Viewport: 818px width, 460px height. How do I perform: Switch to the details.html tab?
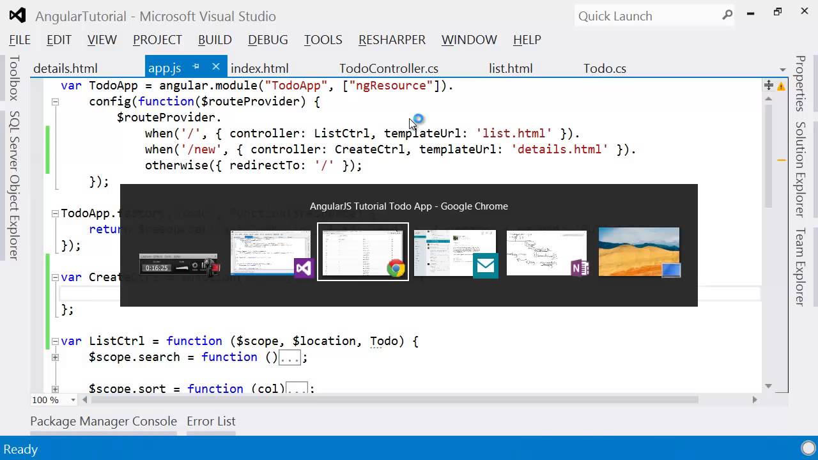[x=65, y=68]
